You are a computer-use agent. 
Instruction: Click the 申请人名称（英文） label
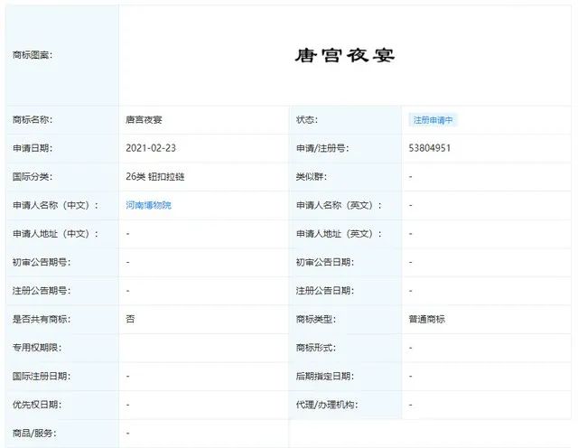pyautogui.click(x=340, y=205)
